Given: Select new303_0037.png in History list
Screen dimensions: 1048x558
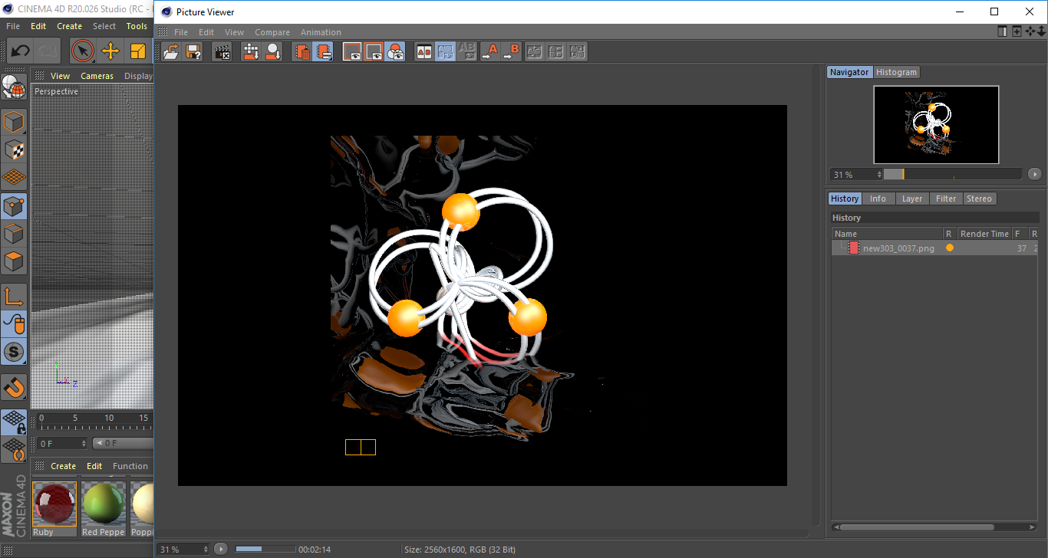Looking at the screenshot, I should tap(898, 248).
